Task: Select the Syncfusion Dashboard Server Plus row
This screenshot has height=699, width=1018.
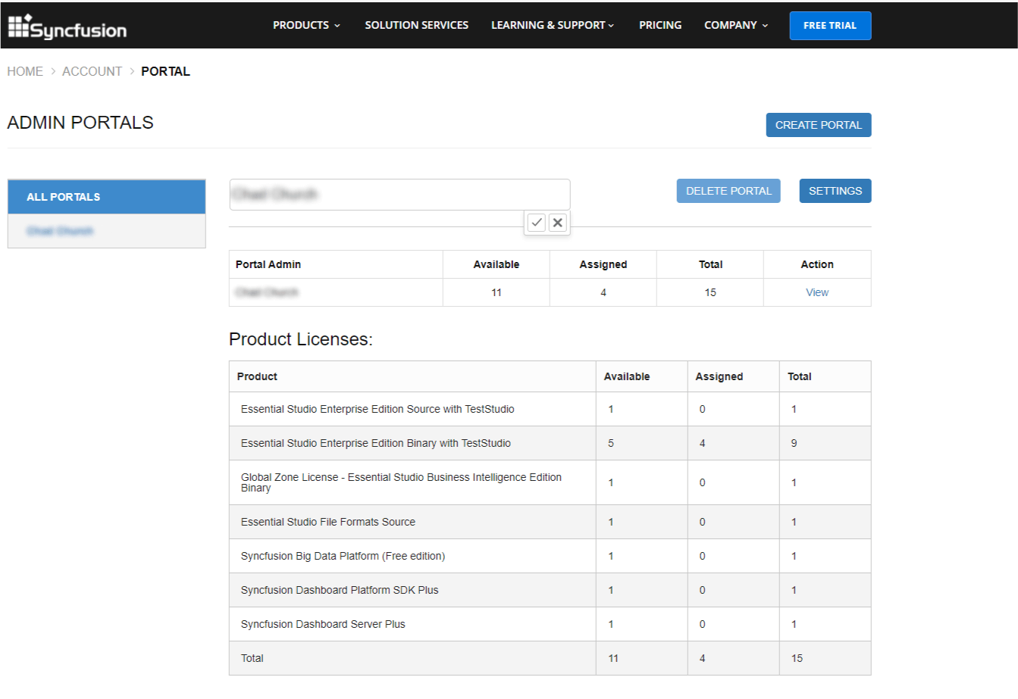Action: 323,624
